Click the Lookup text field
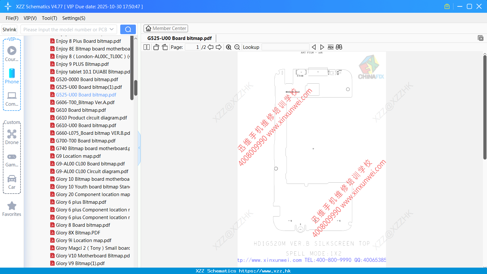 click(285, 47)
